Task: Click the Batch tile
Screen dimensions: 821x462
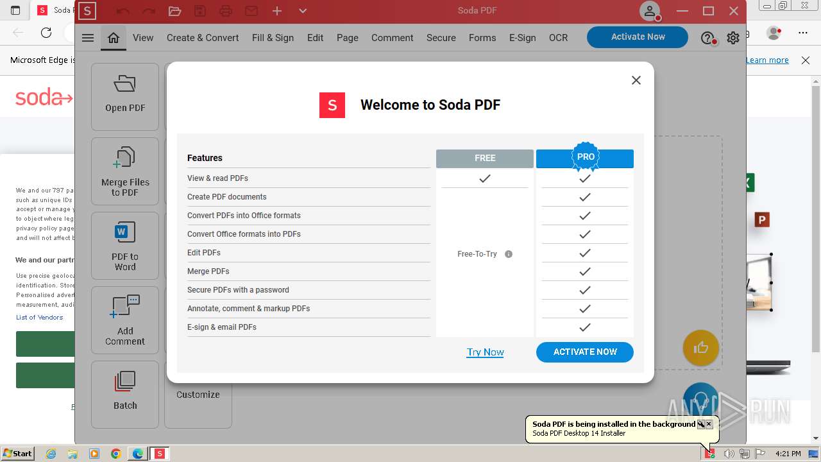Action: [x=125, y=395]
